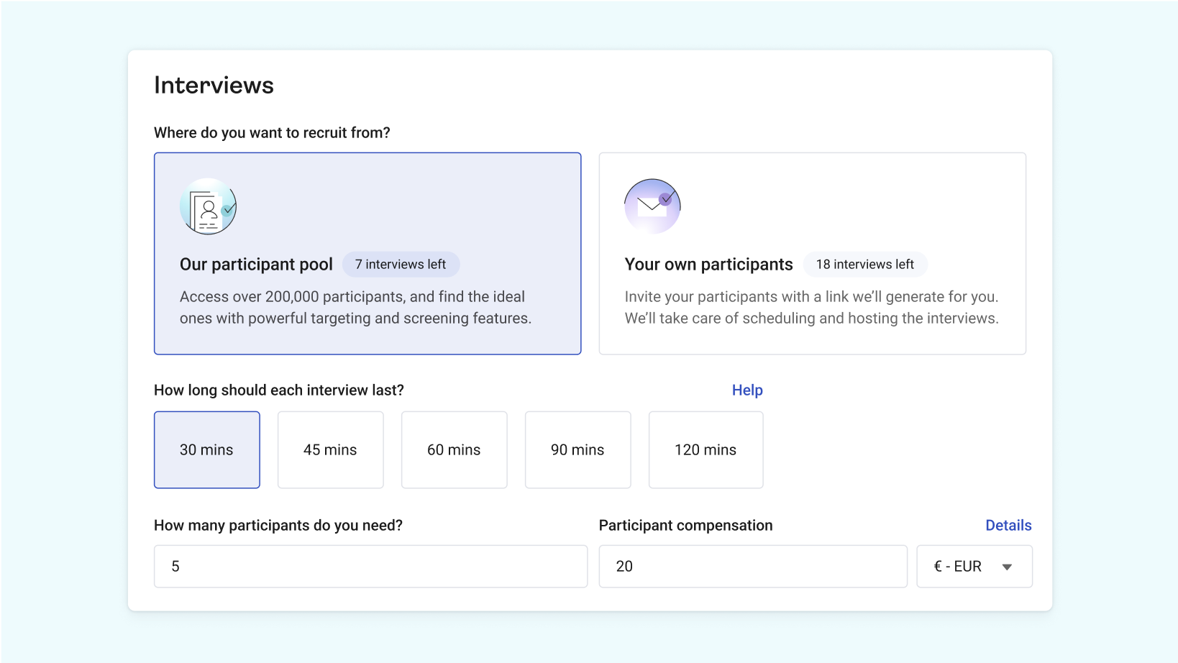Viewport: 1178px width, 663px height.
Task: Click the envelope icon for own participants
Action: (x=652, y=206)
